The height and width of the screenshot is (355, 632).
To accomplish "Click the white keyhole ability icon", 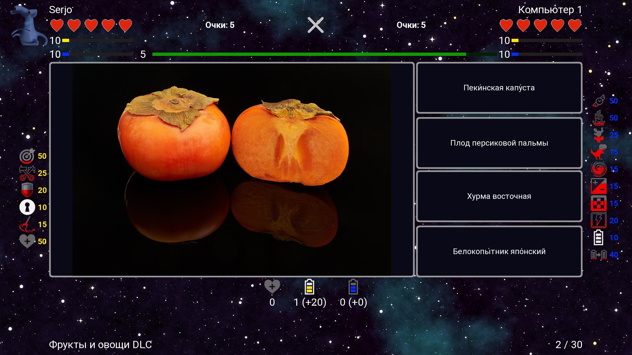I will tap(27, 207).
